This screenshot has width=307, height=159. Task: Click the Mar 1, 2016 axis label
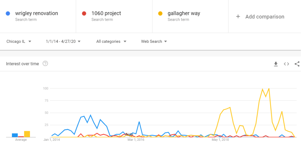[x=136, y=140]
